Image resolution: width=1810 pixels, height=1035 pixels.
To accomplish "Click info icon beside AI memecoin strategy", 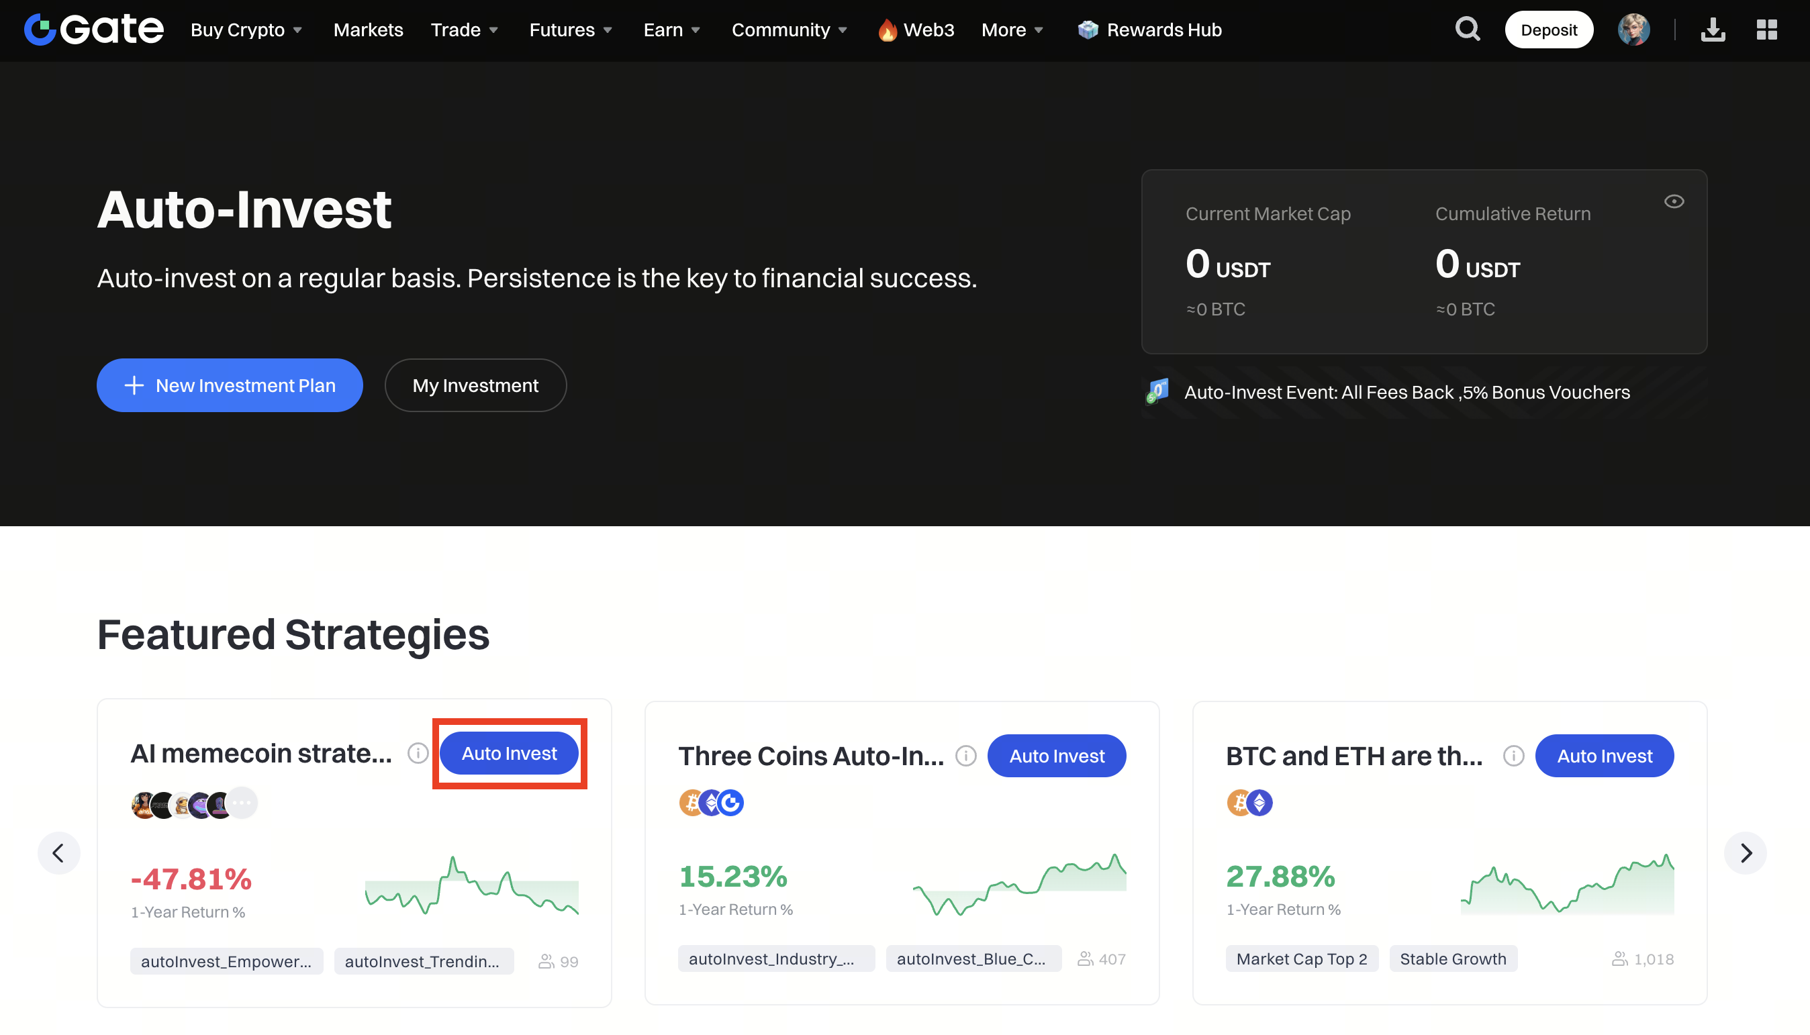I will 418,753.
